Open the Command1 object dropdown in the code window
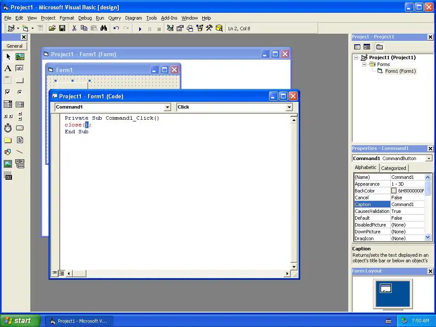This screenshot has height=327, width=436. (167, 107)
